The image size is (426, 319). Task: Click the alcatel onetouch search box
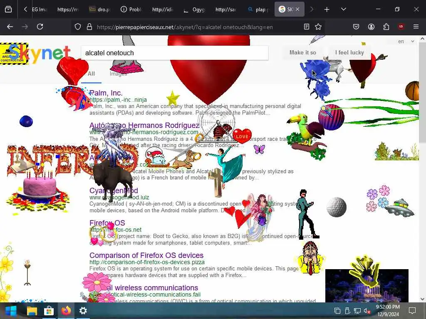[x=175, y=53]
